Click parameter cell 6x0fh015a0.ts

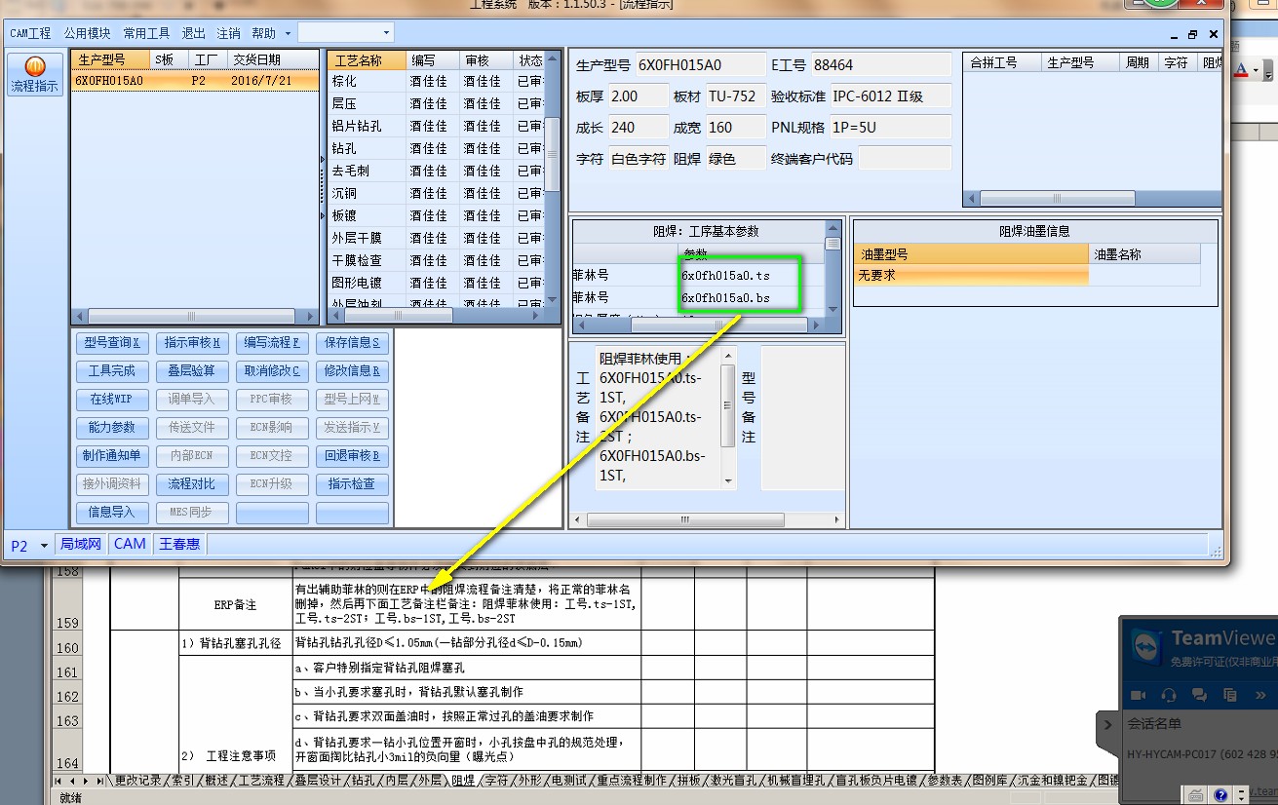tap(751, 277)
